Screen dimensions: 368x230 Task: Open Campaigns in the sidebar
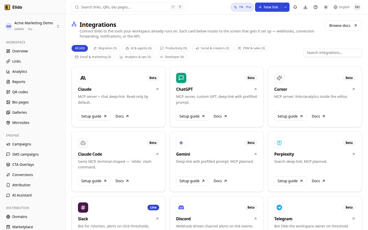coord(32,144)
